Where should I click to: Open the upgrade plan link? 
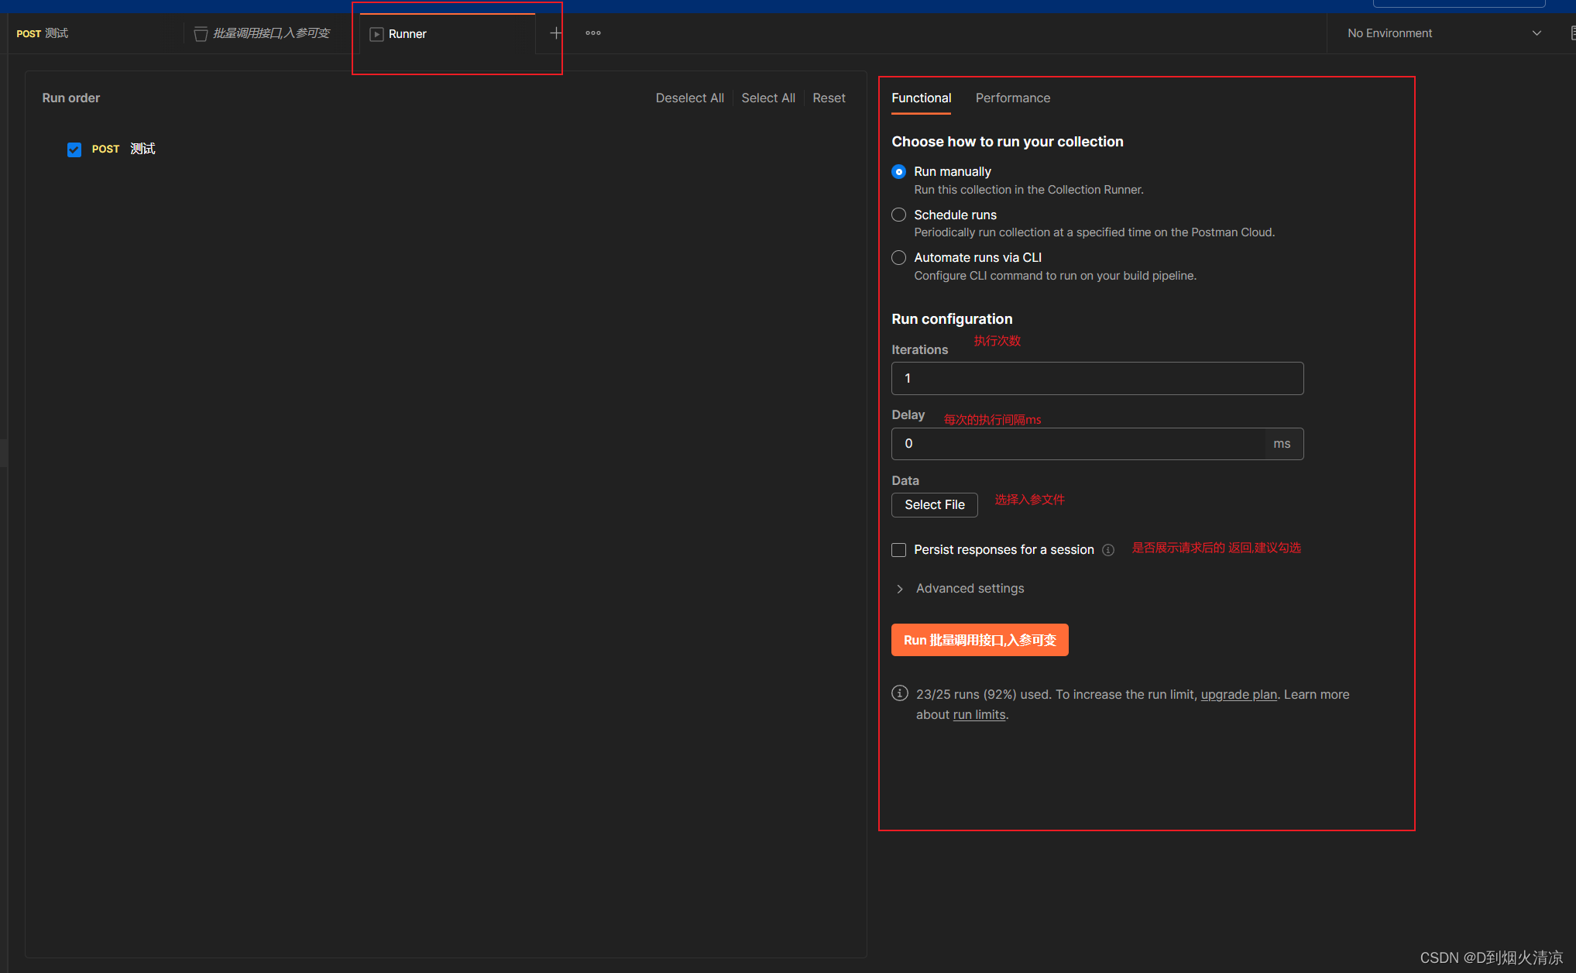click(1238, 695)
